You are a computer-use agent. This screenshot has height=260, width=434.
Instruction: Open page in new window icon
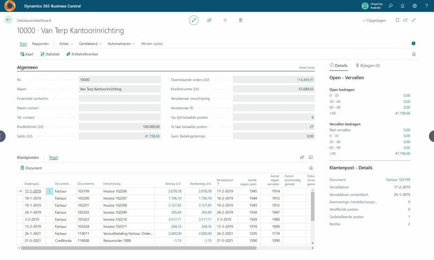(x=406, y=20)
